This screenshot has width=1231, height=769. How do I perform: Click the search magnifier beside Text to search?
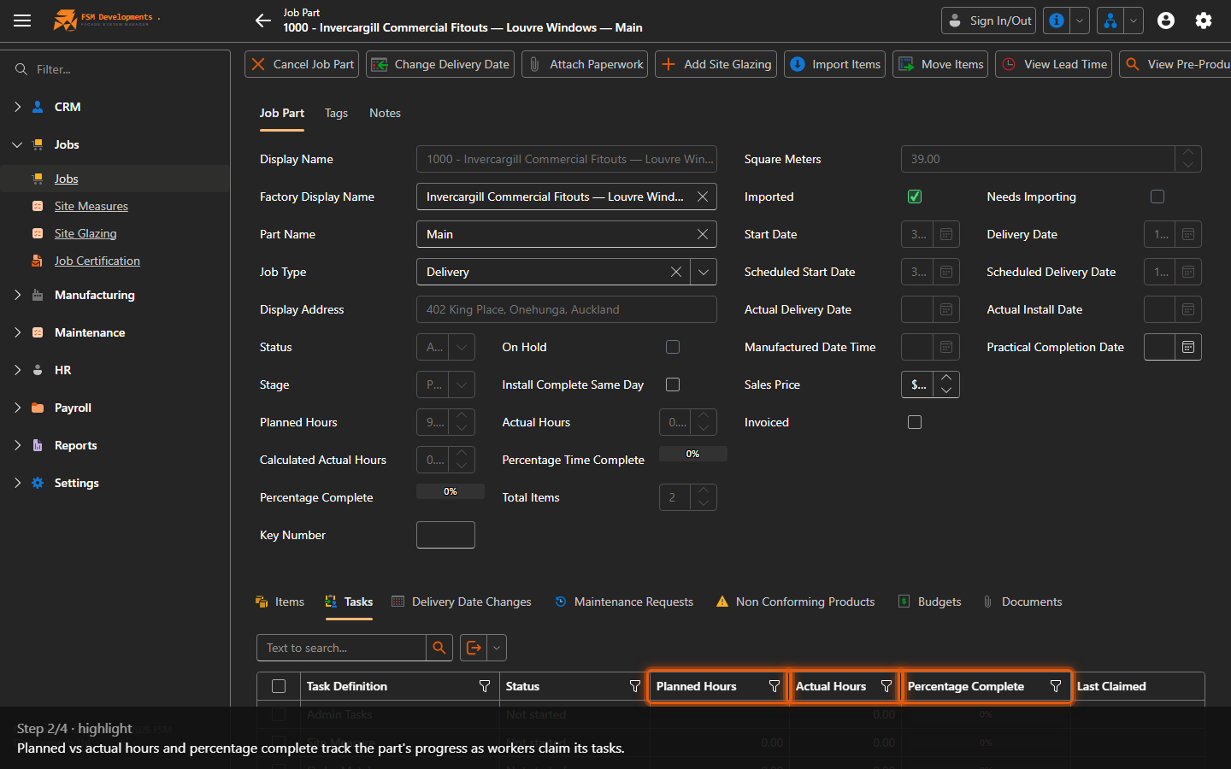click(x=439, y=648)
